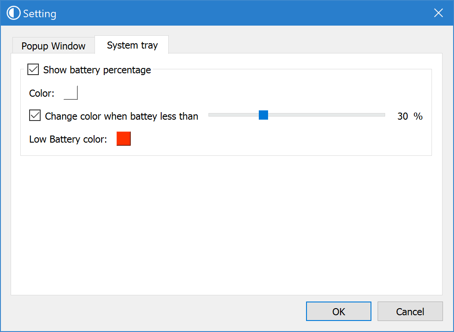This screenshot has width=454, height=332.
Task: Pick the red Low Battery color swatch
Action: [x=124, y=139]
